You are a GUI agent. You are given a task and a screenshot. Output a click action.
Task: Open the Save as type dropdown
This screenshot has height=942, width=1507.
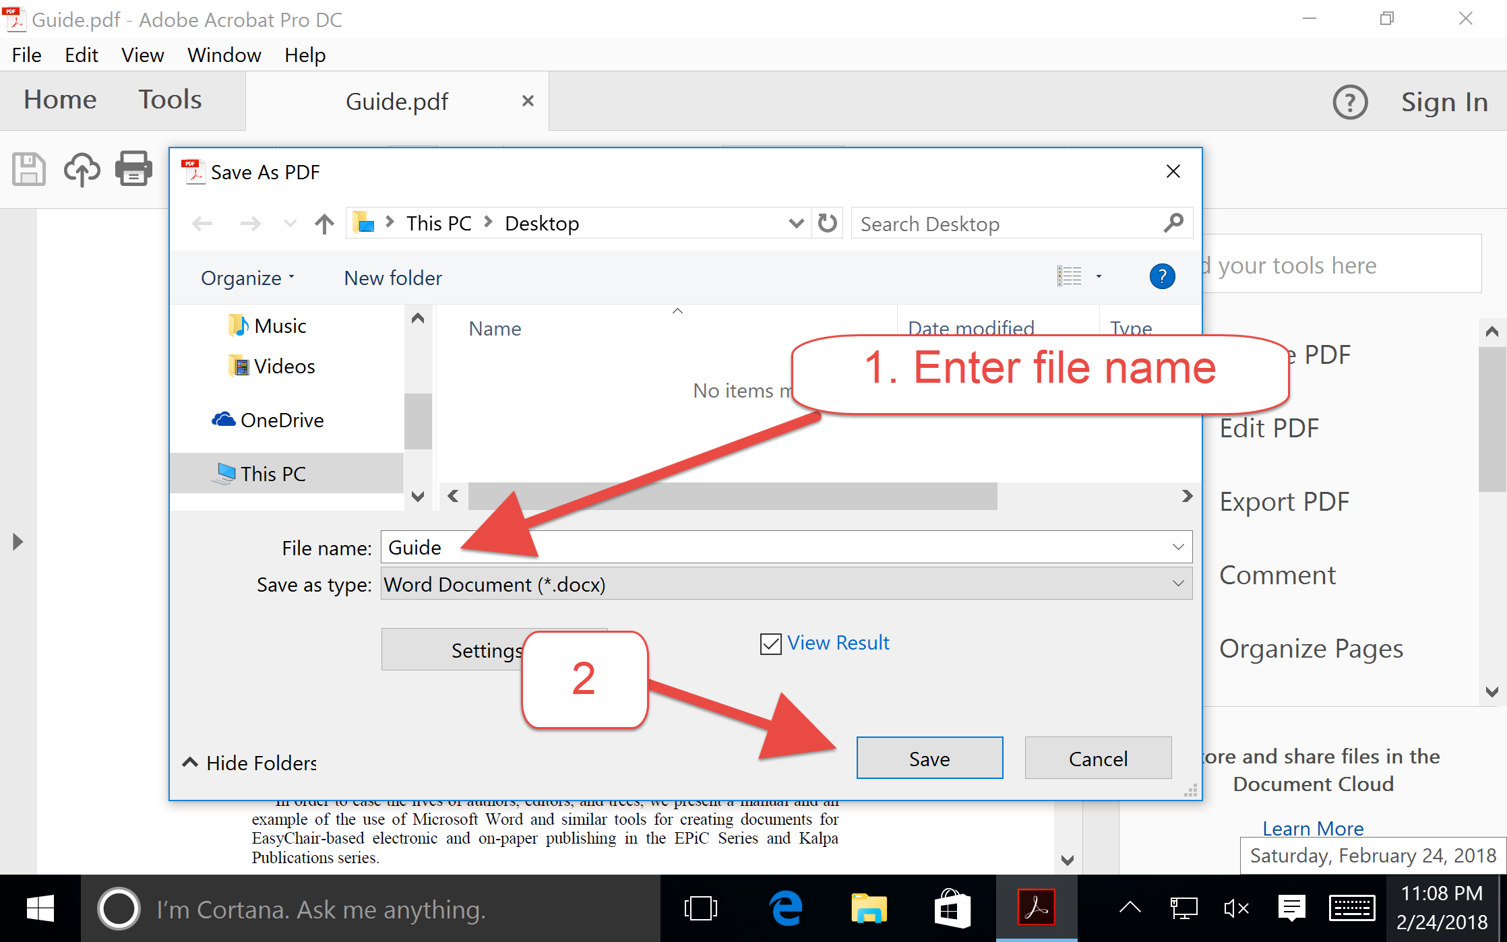pyautogui.click(x=1177, y=584)
